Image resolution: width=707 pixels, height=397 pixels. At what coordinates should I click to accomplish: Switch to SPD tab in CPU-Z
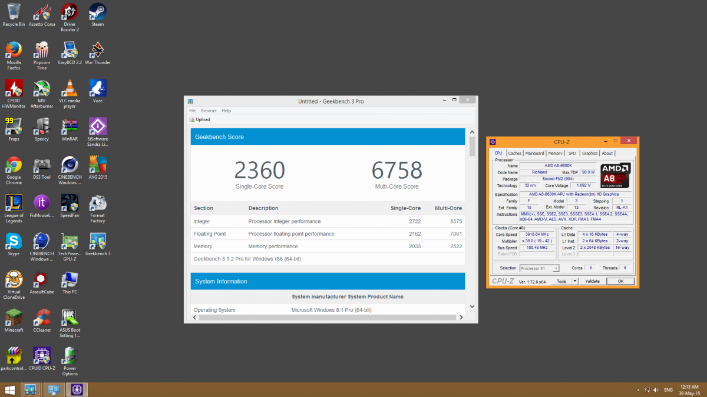572,154
